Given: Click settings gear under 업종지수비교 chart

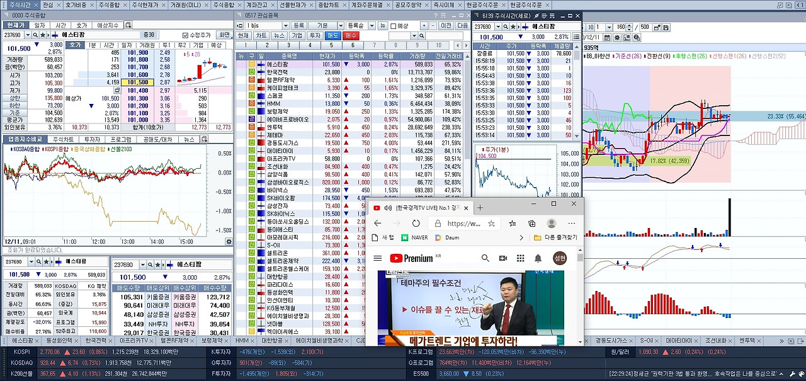Looking at the screenshot, I should coord(229,241).
